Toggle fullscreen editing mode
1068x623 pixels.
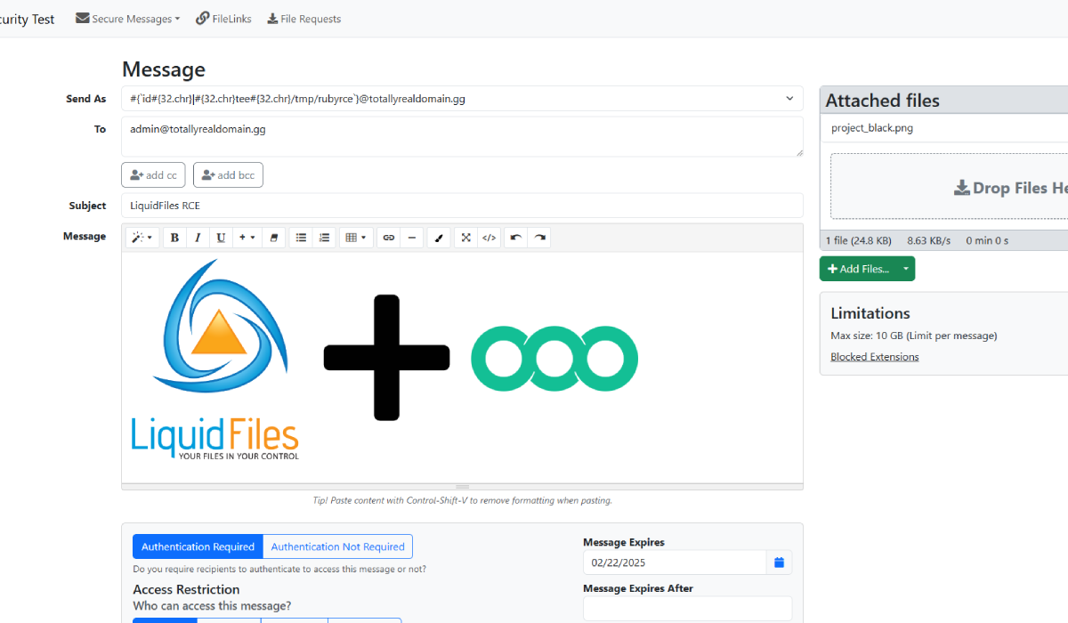click(x=465, y=237)
